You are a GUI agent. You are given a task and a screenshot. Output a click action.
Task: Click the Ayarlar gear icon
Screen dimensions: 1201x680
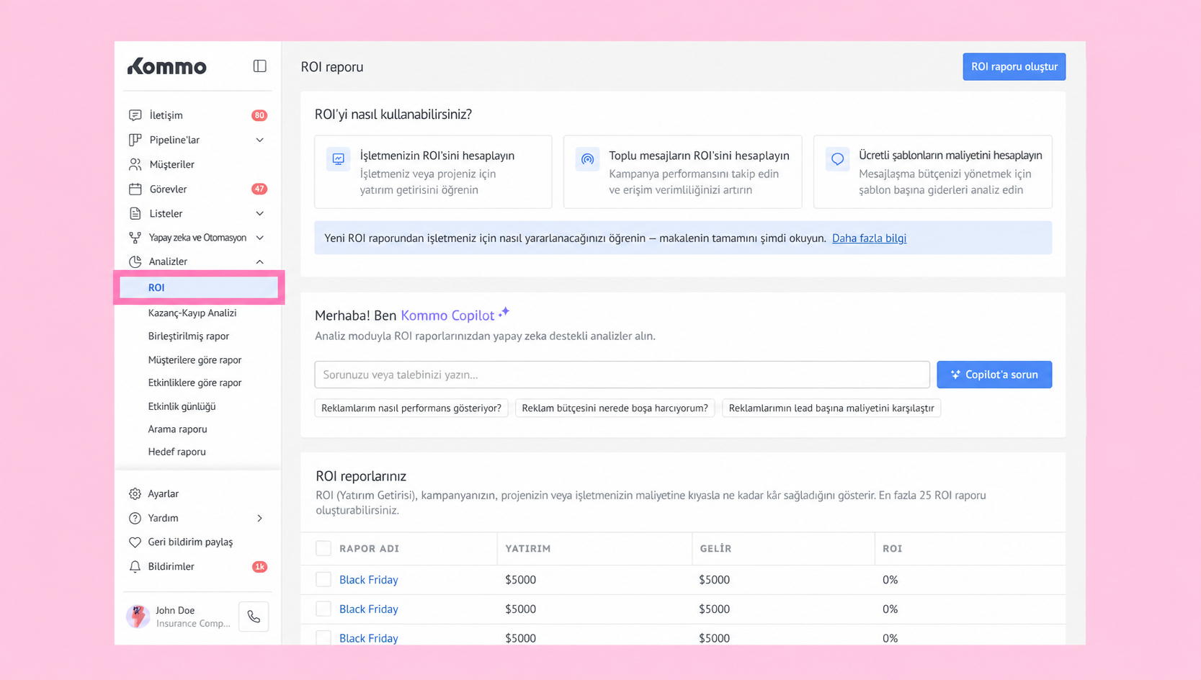pos(135,493)
